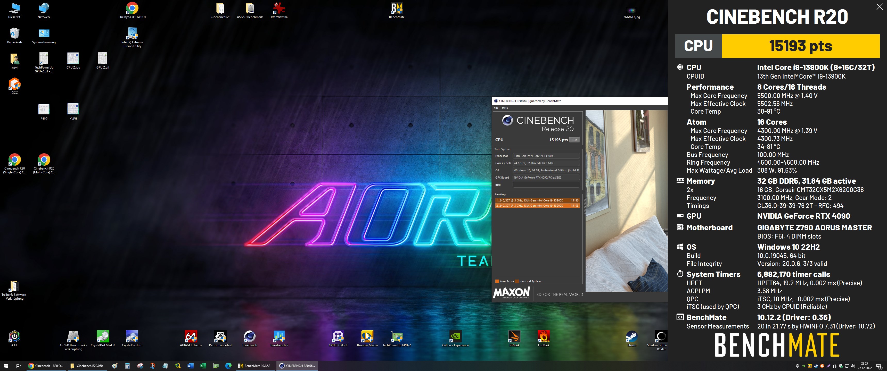
Task: Launch AIDA64 Extreme from the desktop
Action: coord(191,339)
